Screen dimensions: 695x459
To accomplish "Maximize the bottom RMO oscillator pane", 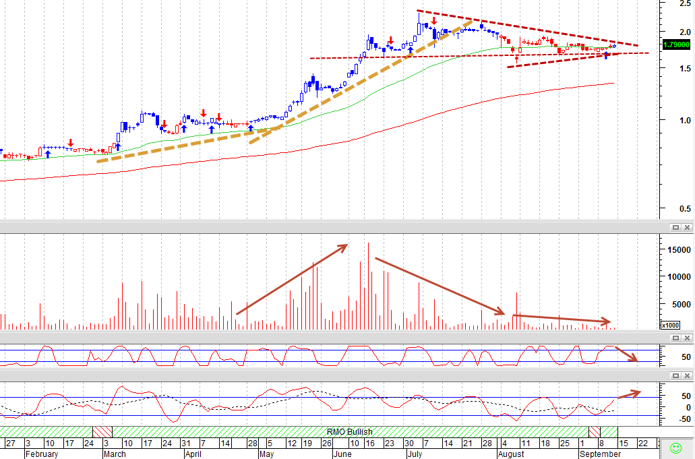I will click(x=675, y=375).
